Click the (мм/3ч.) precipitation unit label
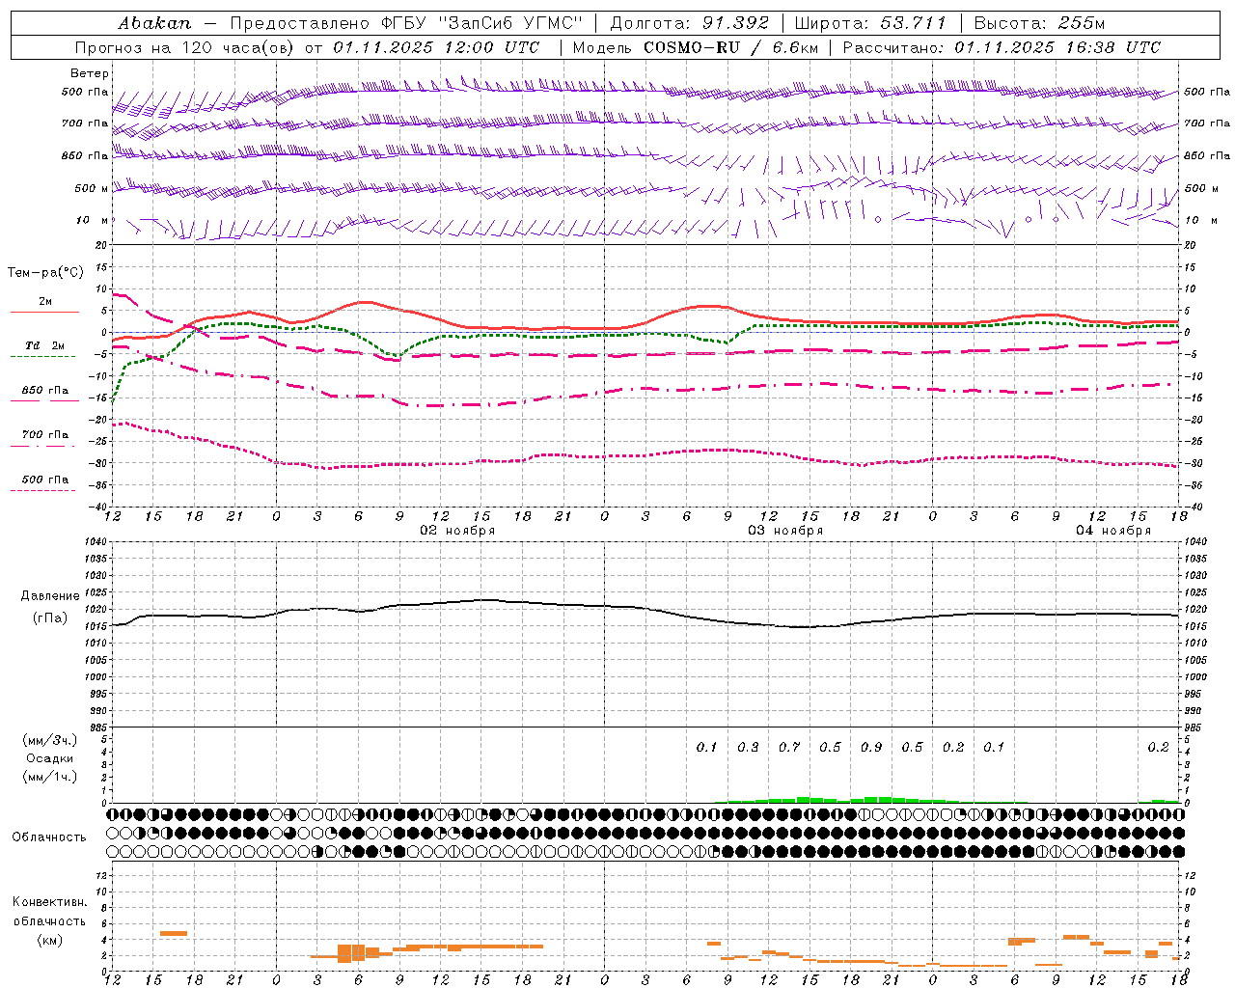Viewport: 1235px width, 988px height. coord(50,740)
